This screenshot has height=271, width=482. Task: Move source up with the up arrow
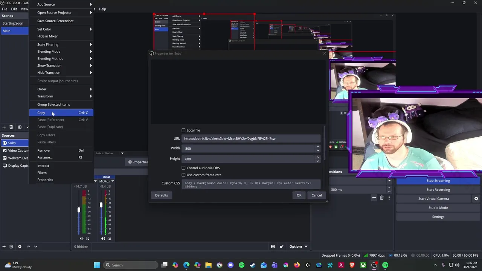click(28, 247)
